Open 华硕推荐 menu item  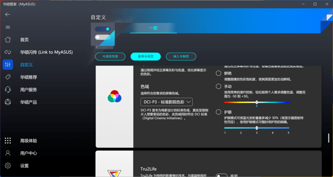coord(29,77)
